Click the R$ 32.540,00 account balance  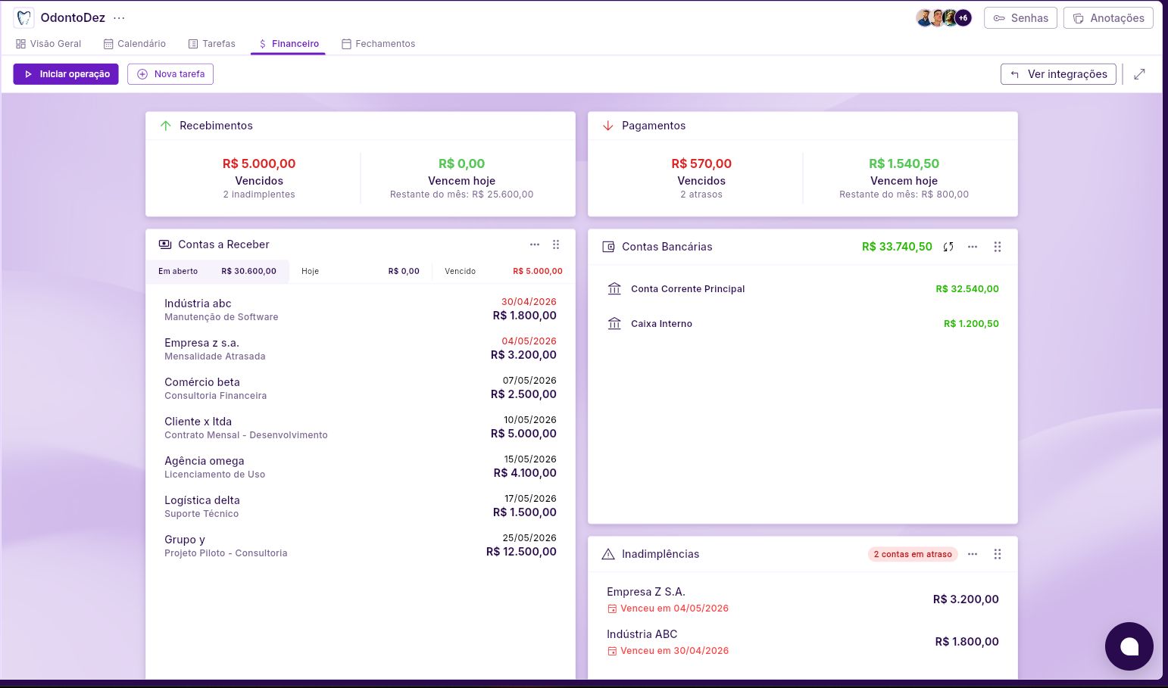click(967, 289)
